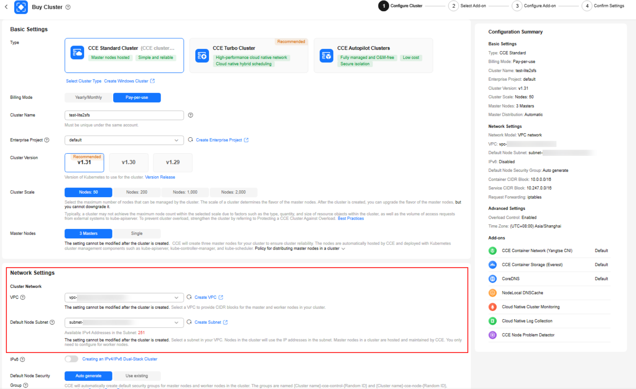Click the CCE Node Problem Detector icon
This screenshot has width=636, height=389.
pyautogui.click(x=493, y=335)
